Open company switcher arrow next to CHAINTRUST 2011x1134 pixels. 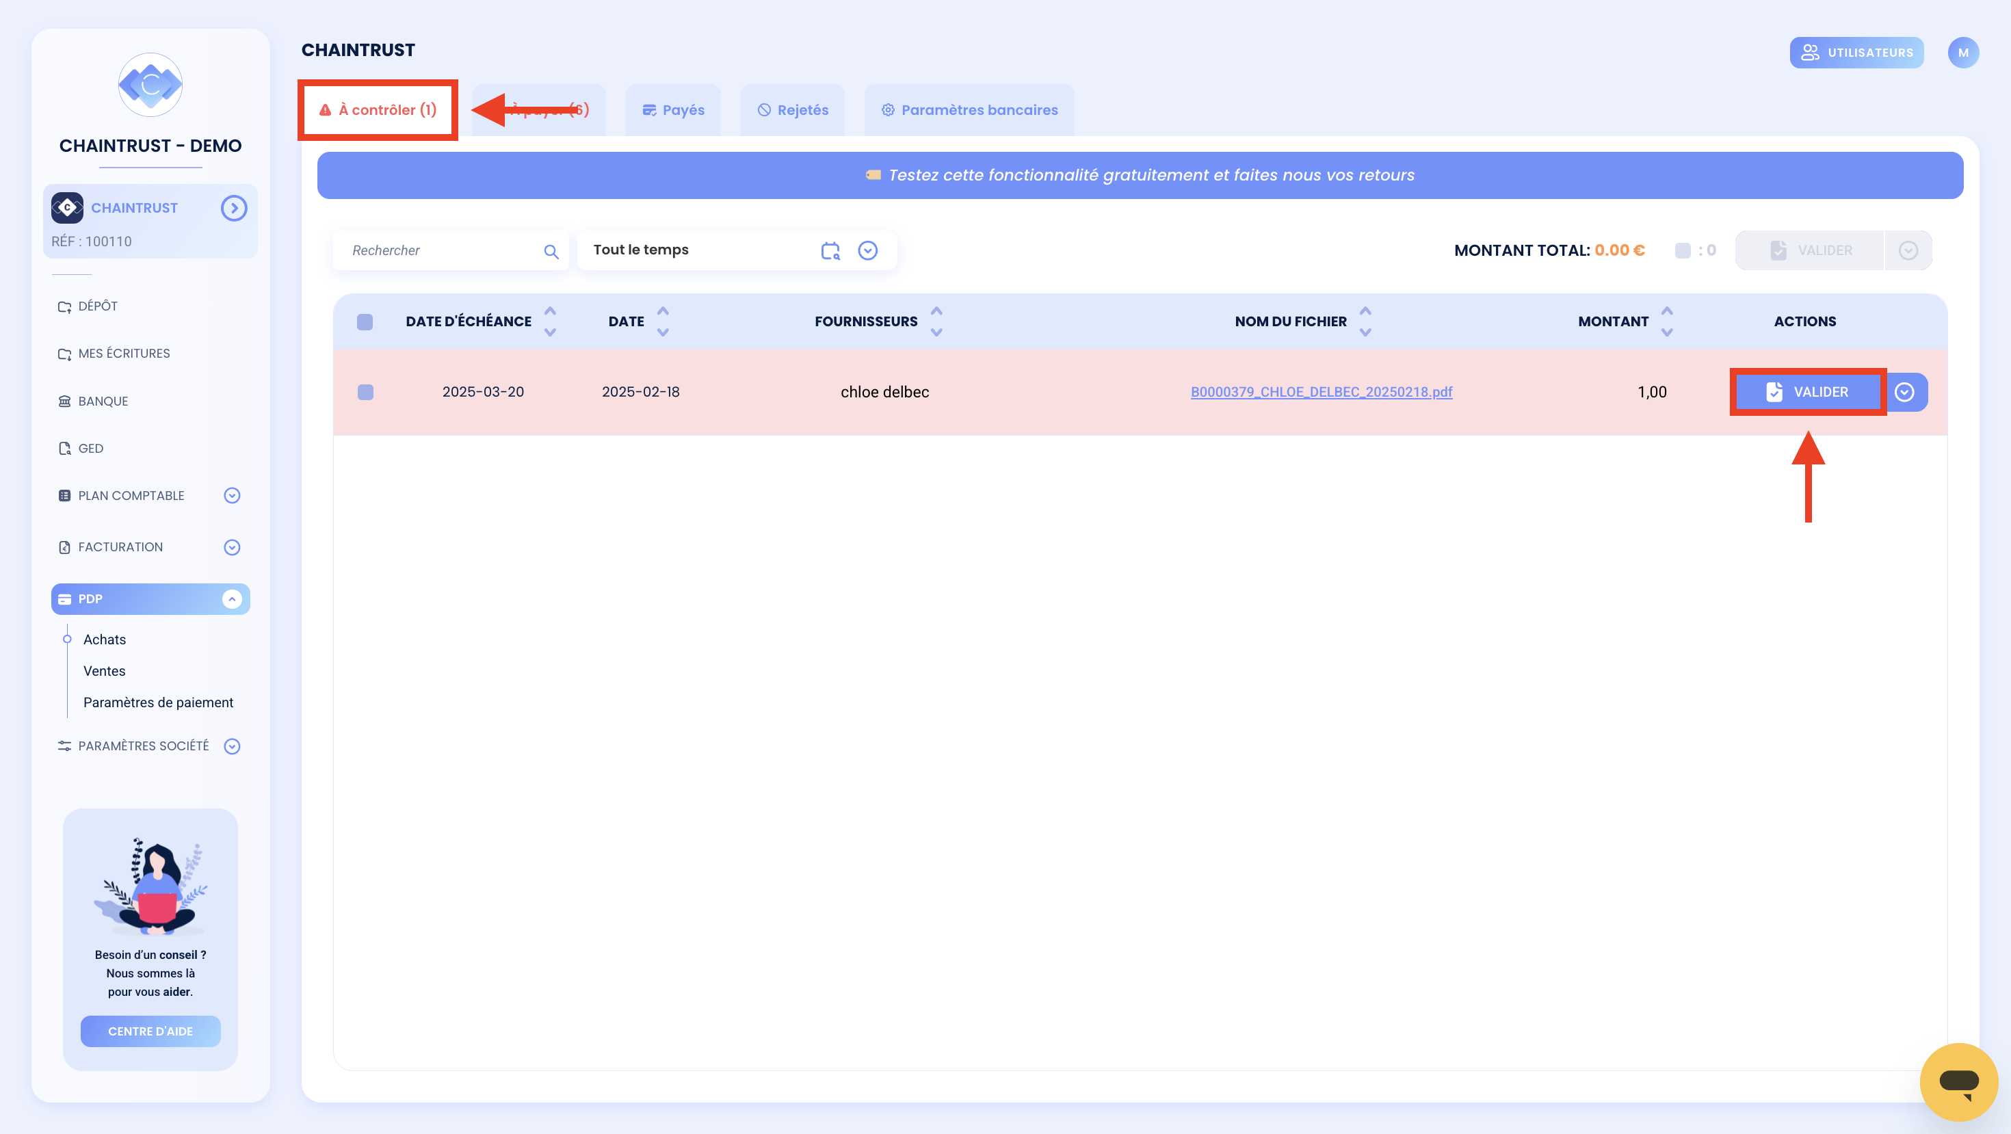pyautogui.click(x=233, y=209)
